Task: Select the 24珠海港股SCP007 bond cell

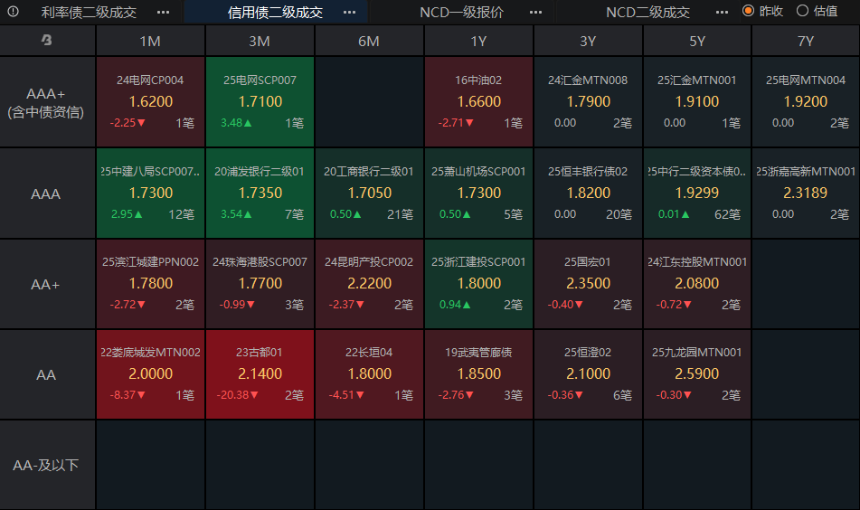Action: 260,284
